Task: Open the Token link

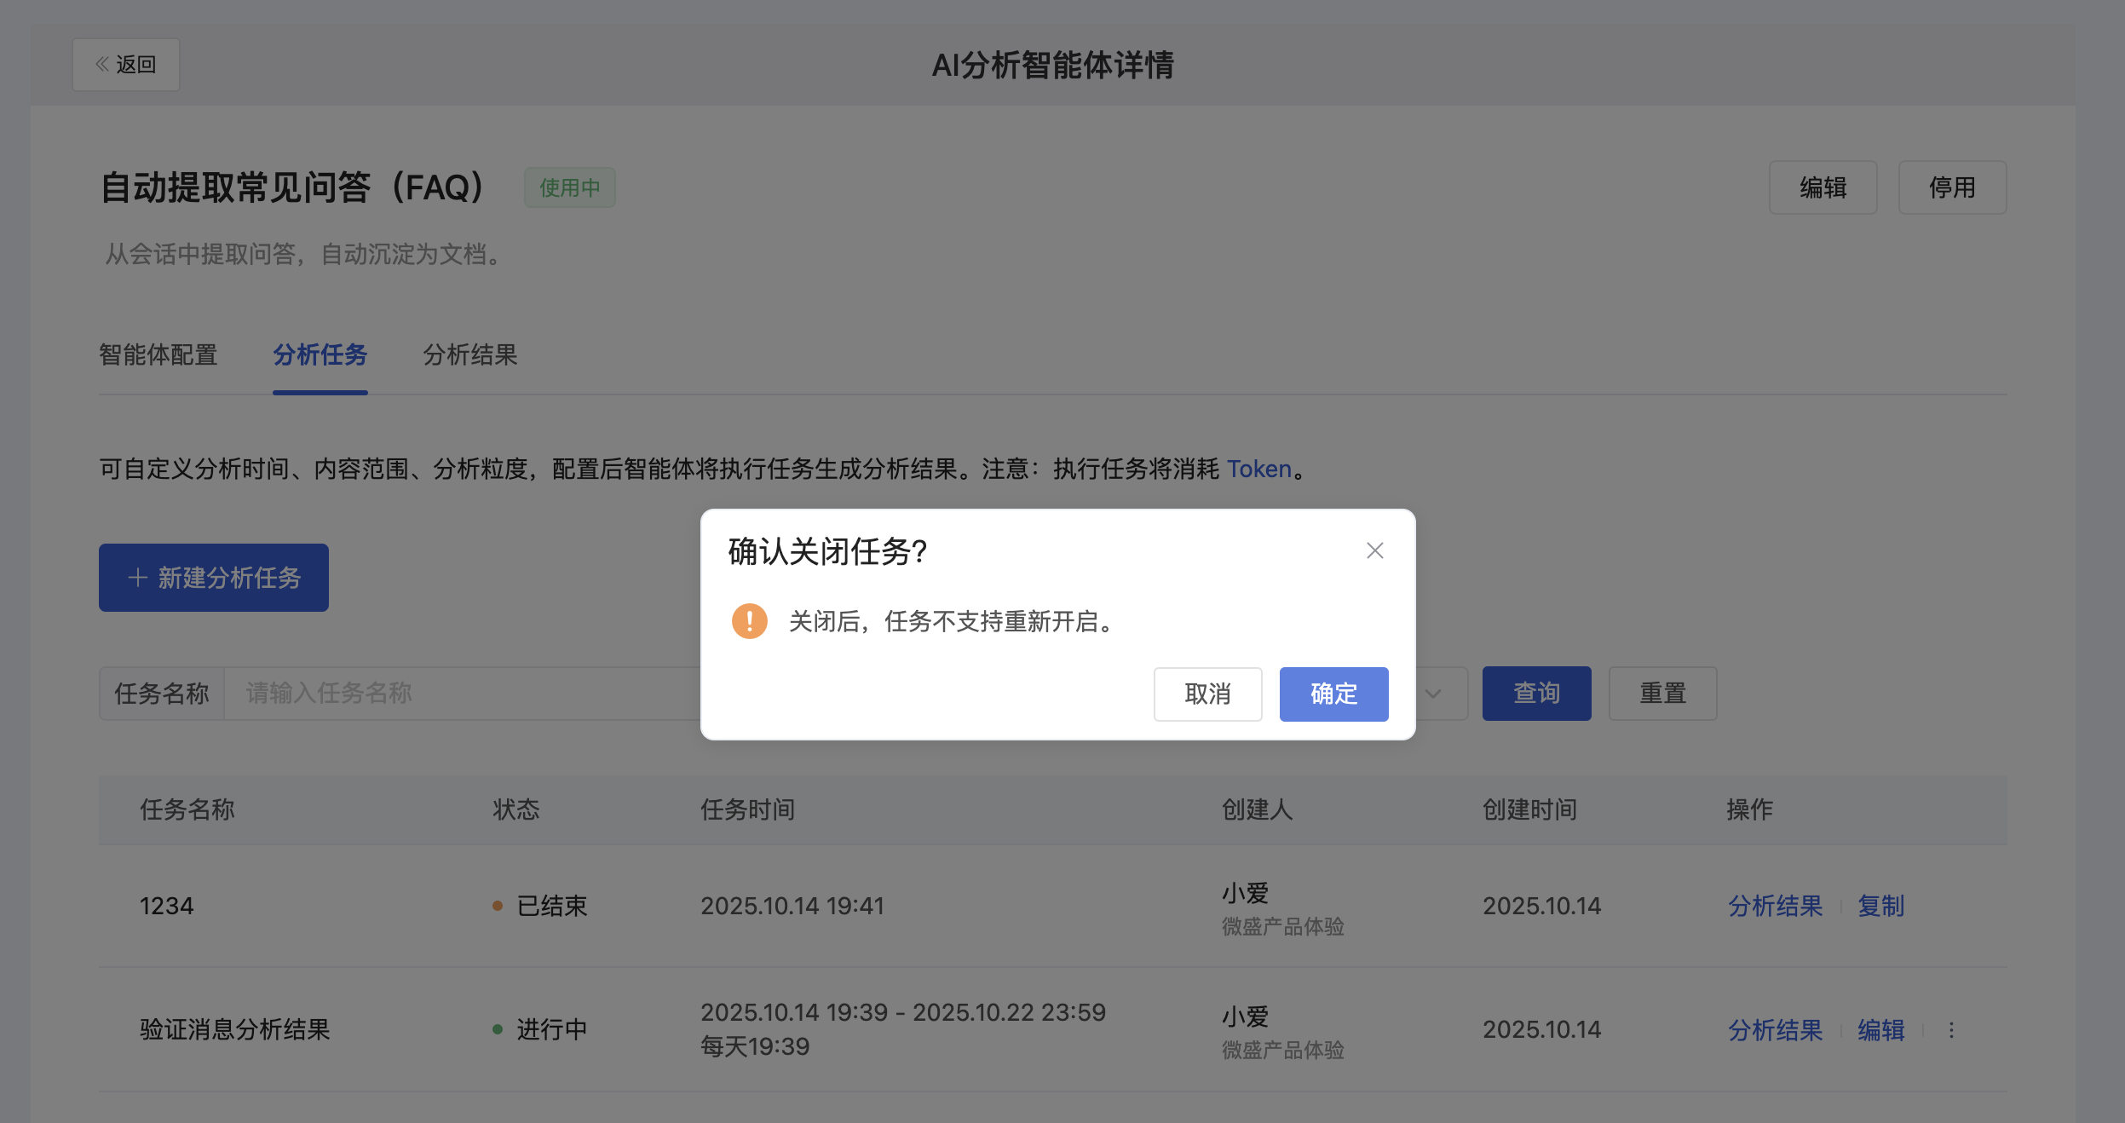Action: coord(1258,469)
